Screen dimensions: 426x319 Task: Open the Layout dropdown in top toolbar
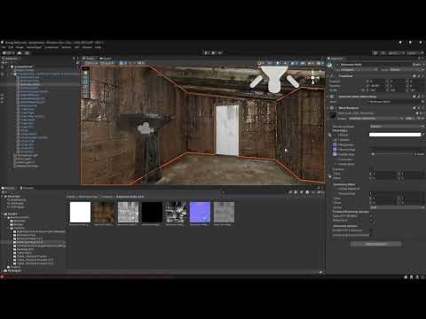[x=414, y=53]
